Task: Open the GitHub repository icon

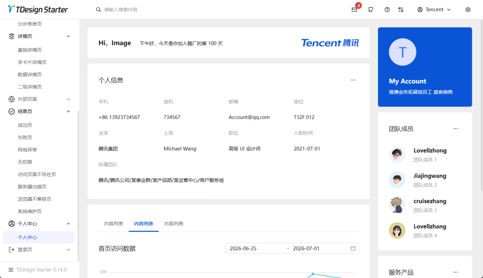Action: [x=371, y=9]
